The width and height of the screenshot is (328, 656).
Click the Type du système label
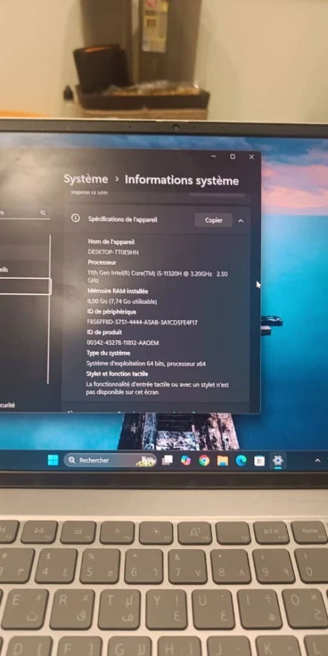pyautogui.click(x=108, y=353)
